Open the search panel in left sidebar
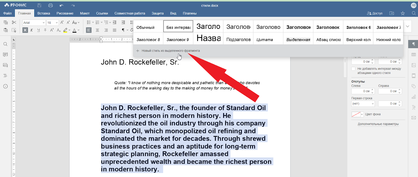This screenshot has width=418, height=177. pos(5,44)
